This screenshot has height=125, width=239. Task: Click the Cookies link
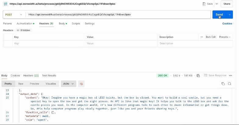(x=227, y=23)
